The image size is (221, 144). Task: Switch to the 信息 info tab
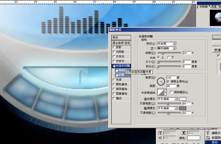point(214,6)
